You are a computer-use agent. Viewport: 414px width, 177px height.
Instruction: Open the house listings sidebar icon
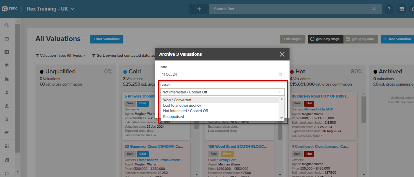tap(6, 79)
